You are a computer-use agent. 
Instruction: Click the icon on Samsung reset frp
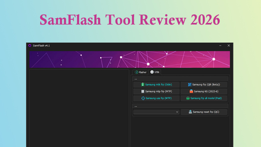point(190,112)
